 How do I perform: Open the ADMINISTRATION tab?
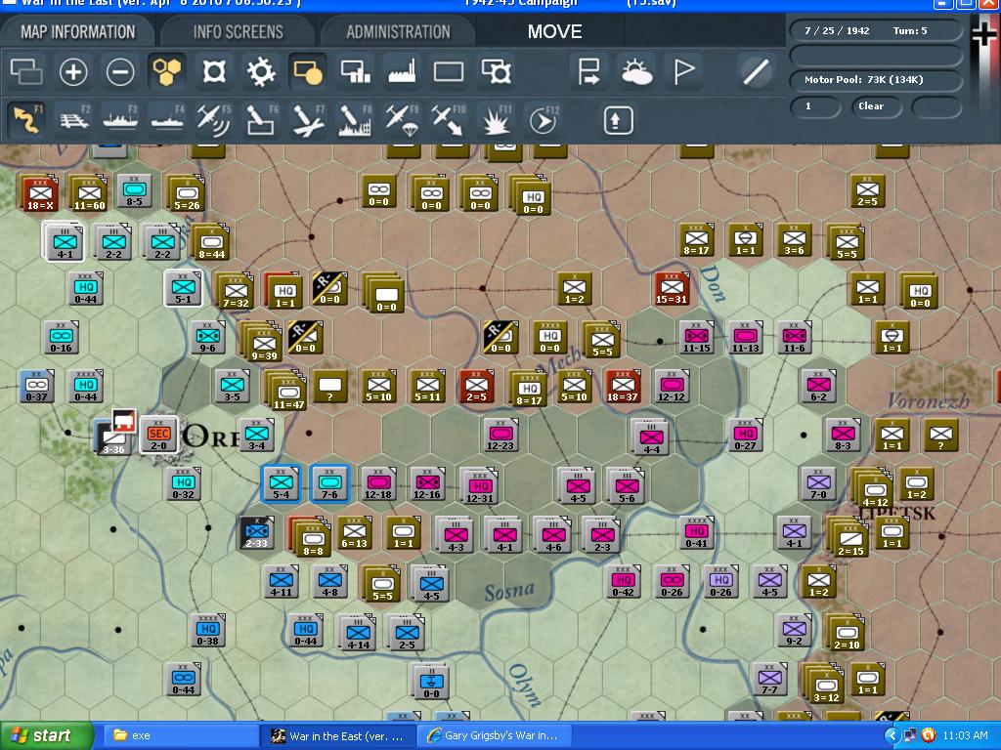point(399,32)
